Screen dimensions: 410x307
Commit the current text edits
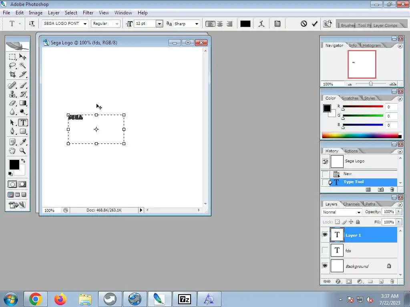click(315, 24)
